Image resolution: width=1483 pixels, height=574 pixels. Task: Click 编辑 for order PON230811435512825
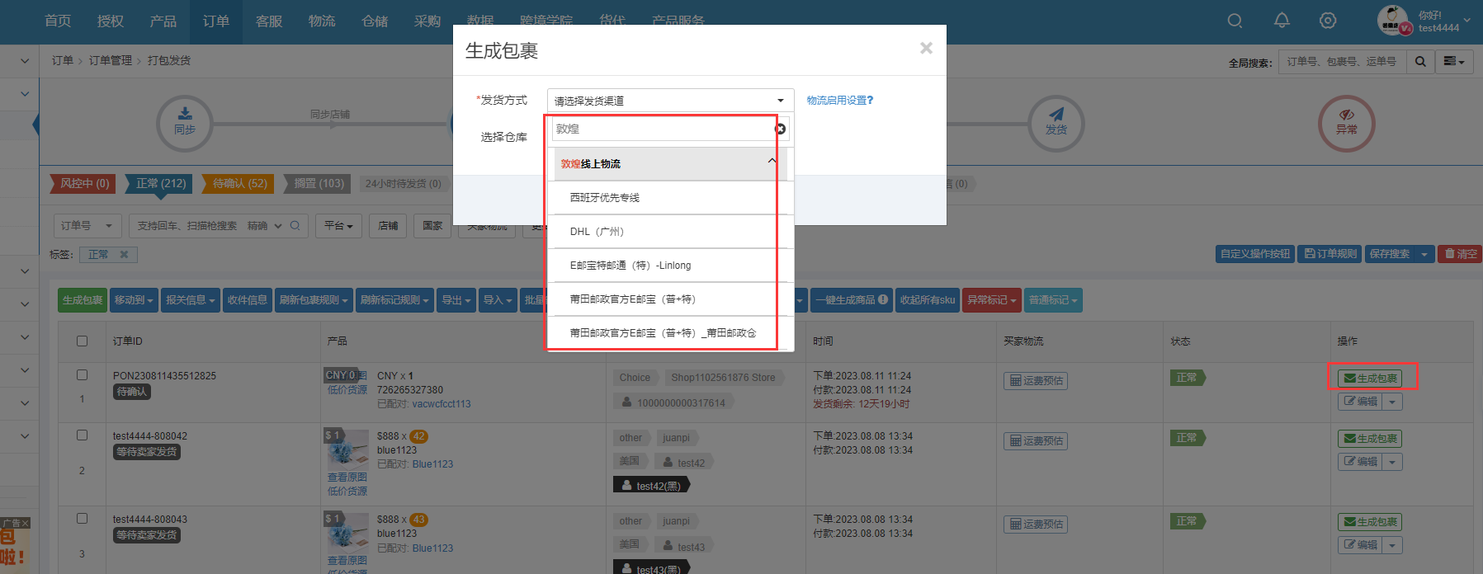1360,402
